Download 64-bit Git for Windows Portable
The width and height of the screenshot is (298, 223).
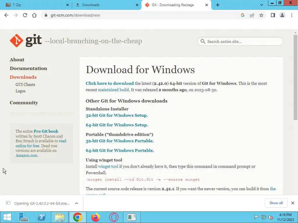[x=119, y=150]
